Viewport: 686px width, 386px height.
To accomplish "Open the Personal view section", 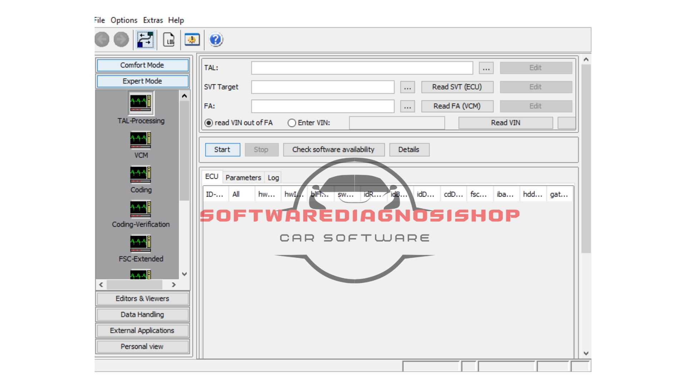I will pos(143,347).
